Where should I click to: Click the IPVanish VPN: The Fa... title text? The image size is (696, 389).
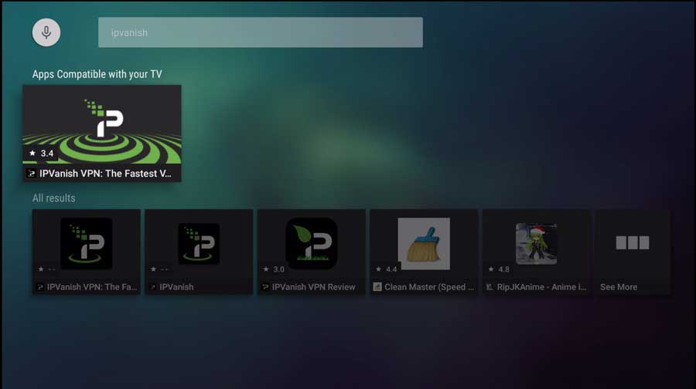tap(92, 287)
